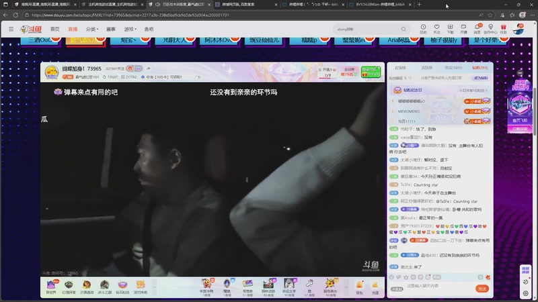Open the 异世界 activity icon
This screenshot has width=538, height=302.
51,287
